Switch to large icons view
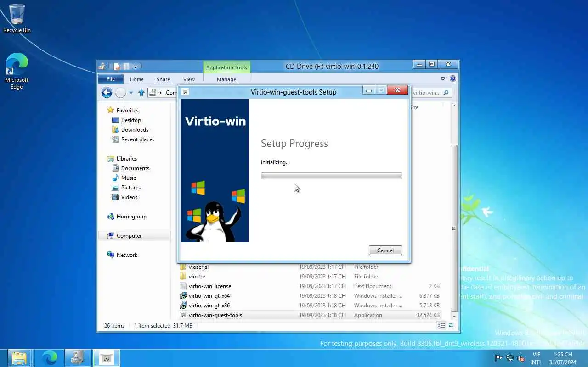 point(451,326)
